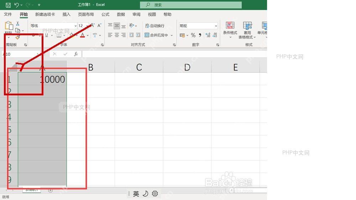Click the comma style icon
The width and height of the screenshot is (356, 200).
click(200, 35)
